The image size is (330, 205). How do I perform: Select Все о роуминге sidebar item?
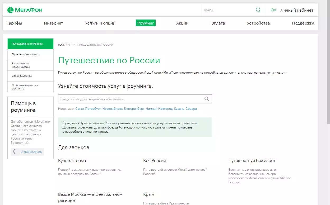[22, 76]
